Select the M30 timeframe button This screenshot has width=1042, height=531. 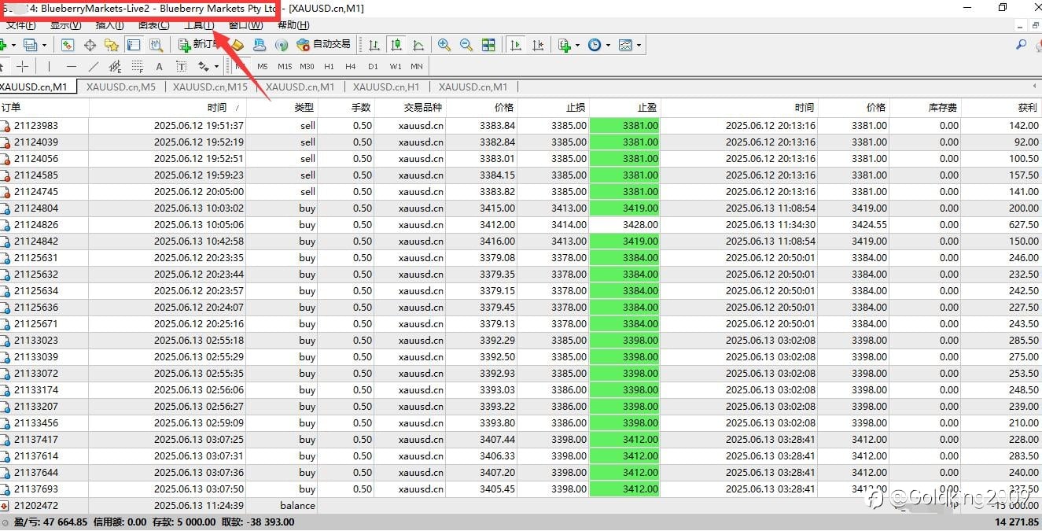click(307, 66)
